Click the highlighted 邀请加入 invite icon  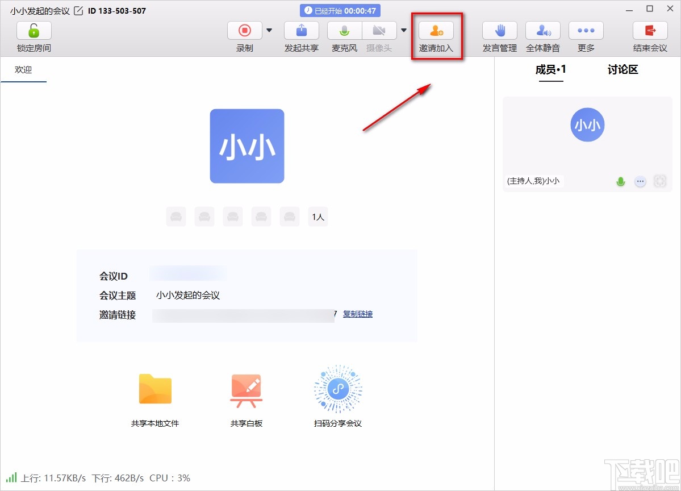436,30
